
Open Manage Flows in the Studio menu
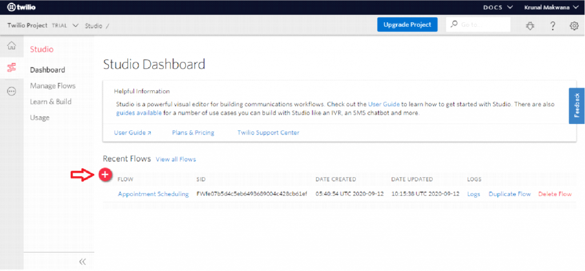(x=53, y=86)
